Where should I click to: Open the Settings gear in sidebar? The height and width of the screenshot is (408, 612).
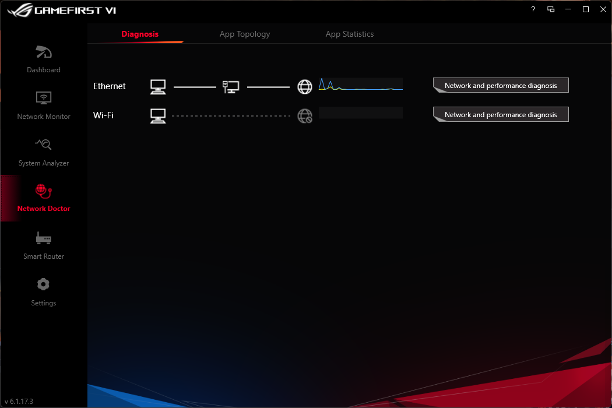coord(43,284)
